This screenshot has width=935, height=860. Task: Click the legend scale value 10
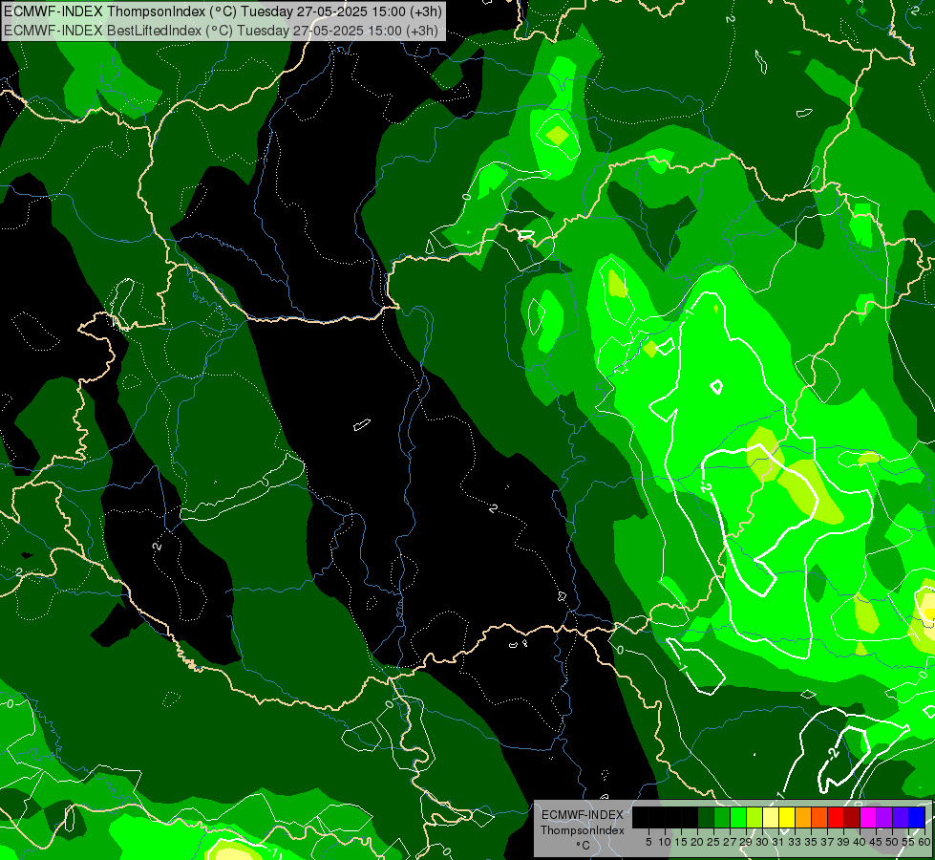(665, 842)
